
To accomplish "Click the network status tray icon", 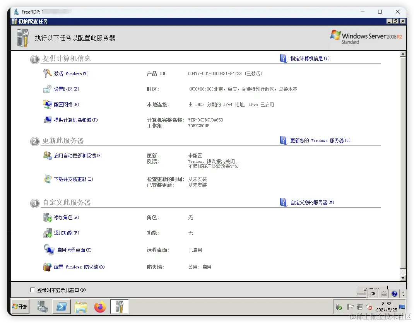I will (359, 307).
